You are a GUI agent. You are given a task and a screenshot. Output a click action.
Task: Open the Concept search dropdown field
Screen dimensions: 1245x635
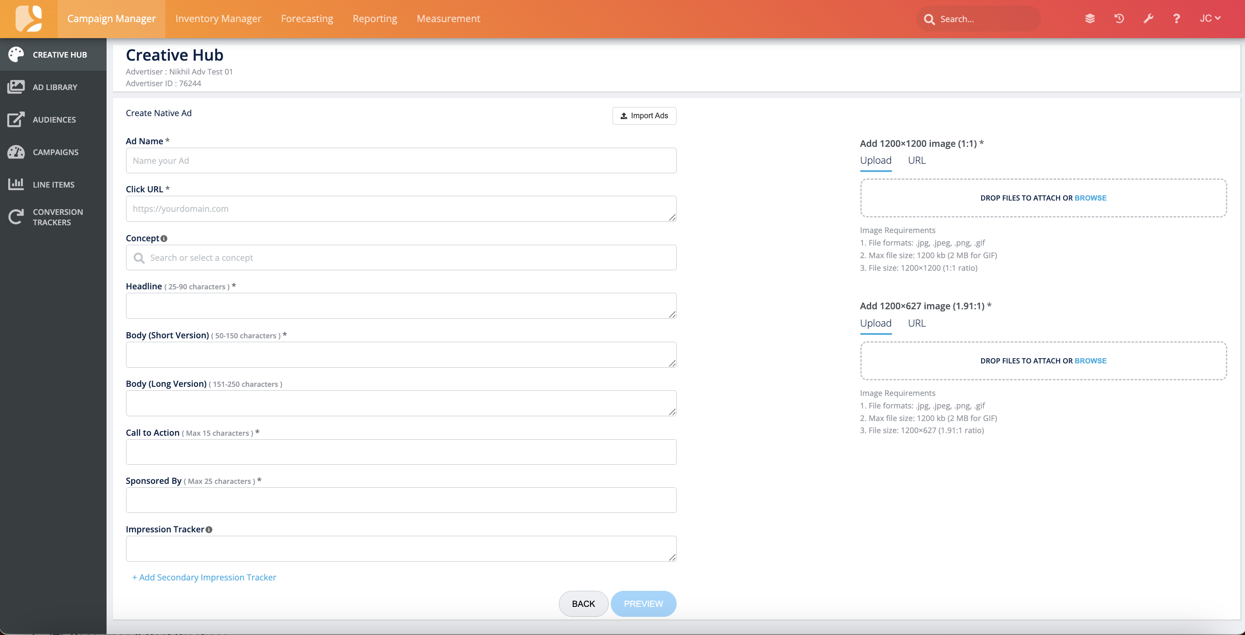pos(401,258)
